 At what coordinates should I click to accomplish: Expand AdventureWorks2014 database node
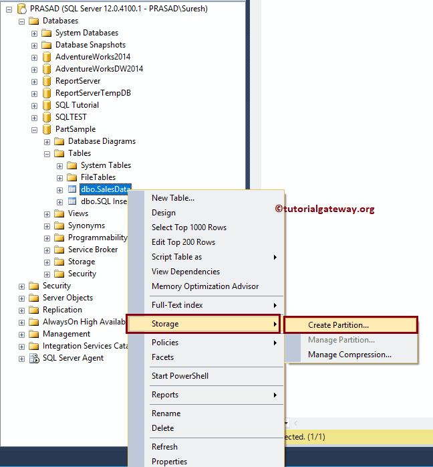(x=35, y=58)
